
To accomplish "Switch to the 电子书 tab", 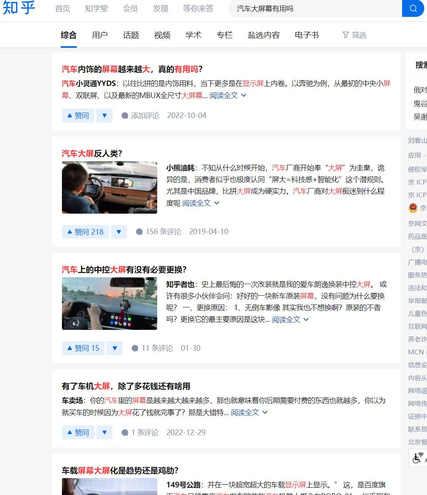I will pyautogui.click(x=307, y=35).
